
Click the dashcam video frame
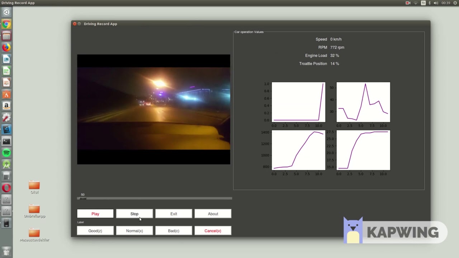(153, 109)
